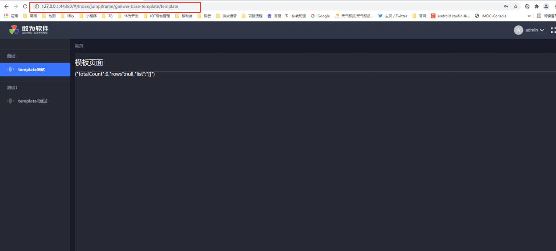This screenshot has height=251, width=556.
Task: Open the 移动端 bookmark folder
Action: 184,16
